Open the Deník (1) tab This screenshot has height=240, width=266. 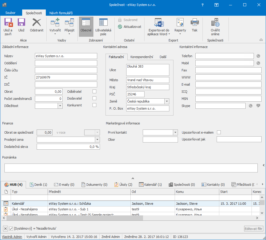[38, 185]
